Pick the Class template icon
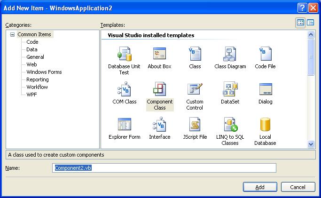 point(195,54)
